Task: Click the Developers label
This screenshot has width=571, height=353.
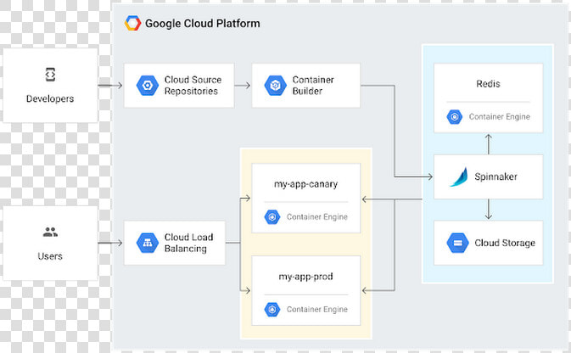Action: [50, 98]
